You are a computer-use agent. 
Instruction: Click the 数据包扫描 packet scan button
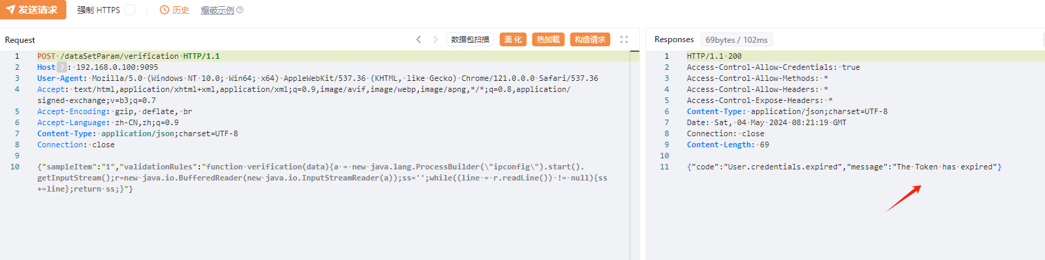471,39
